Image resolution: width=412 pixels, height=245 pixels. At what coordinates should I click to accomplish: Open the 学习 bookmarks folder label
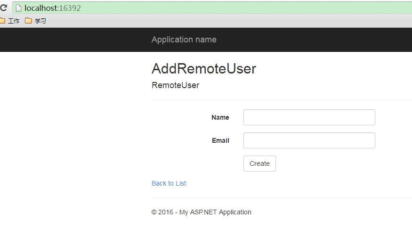pos(40,21)
